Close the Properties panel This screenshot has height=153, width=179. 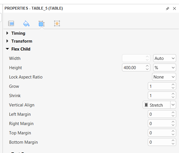174,8
